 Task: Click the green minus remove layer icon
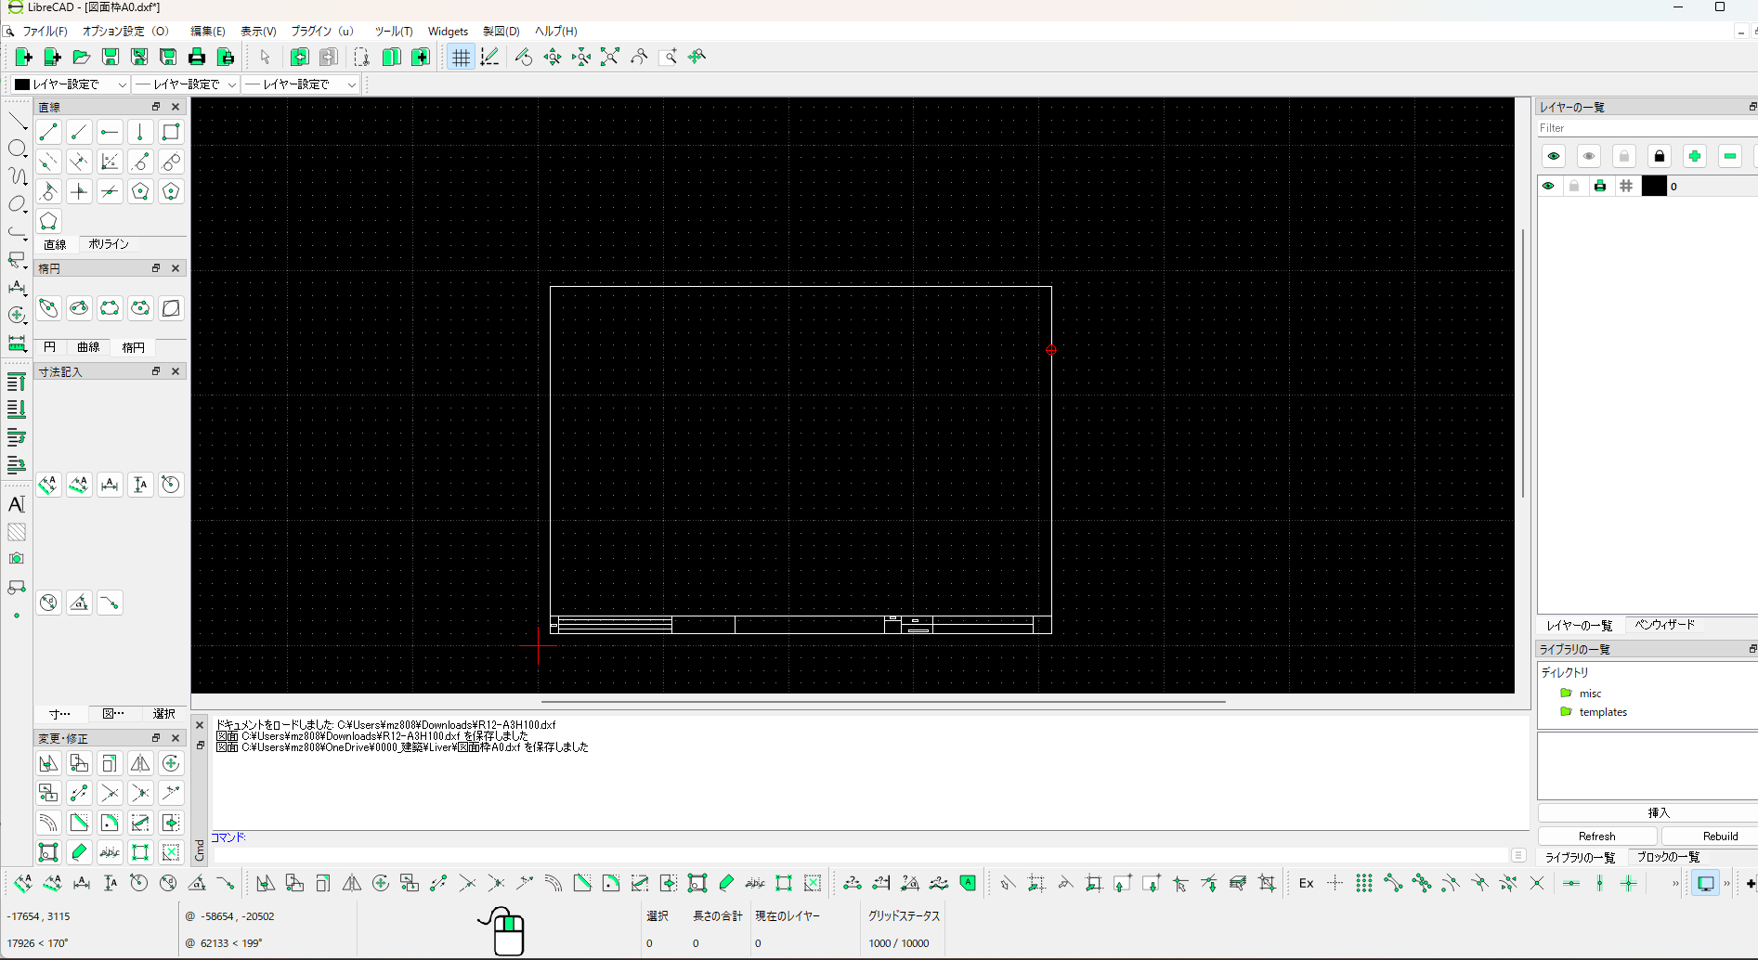tap(1729, 156)
